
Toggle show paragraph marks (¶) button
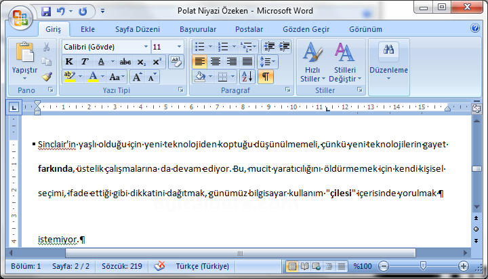[x=265, y=77]
